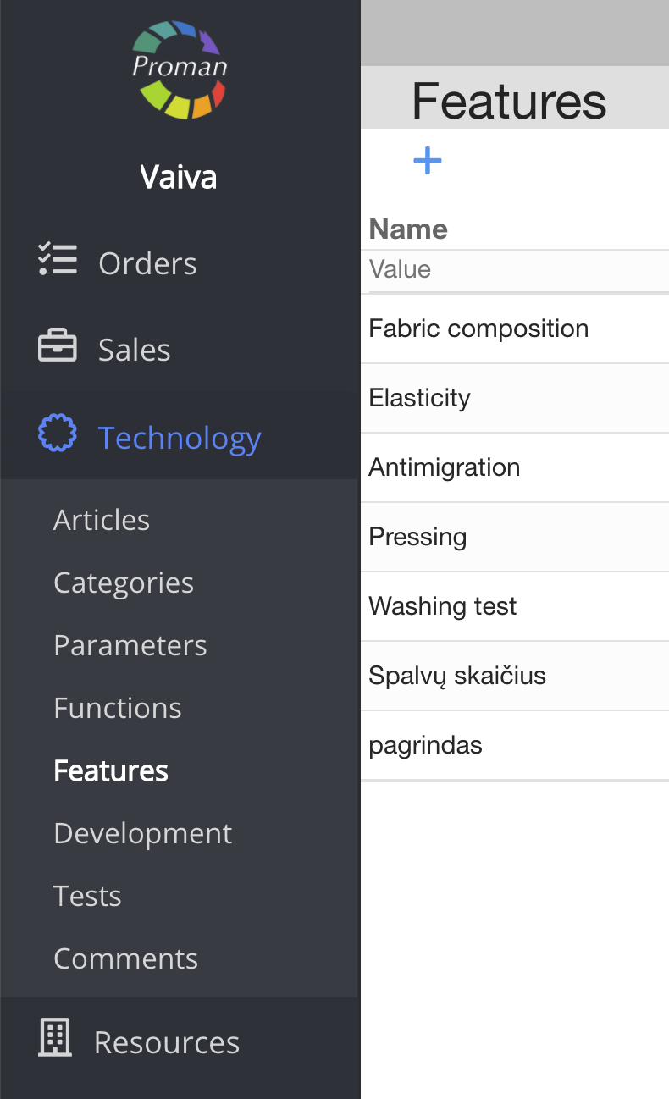Image resolution: width=669 pixels, height=1099 pixels.
Task: Click the Proman logo
Action: (x=180, y=69)
